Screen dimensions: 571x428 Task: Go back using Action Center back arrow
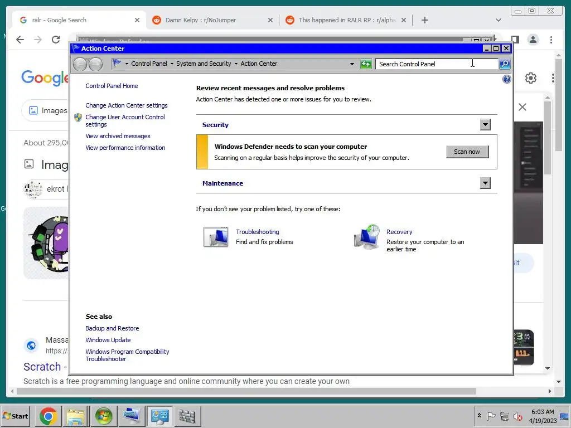[x=80, y=64]
